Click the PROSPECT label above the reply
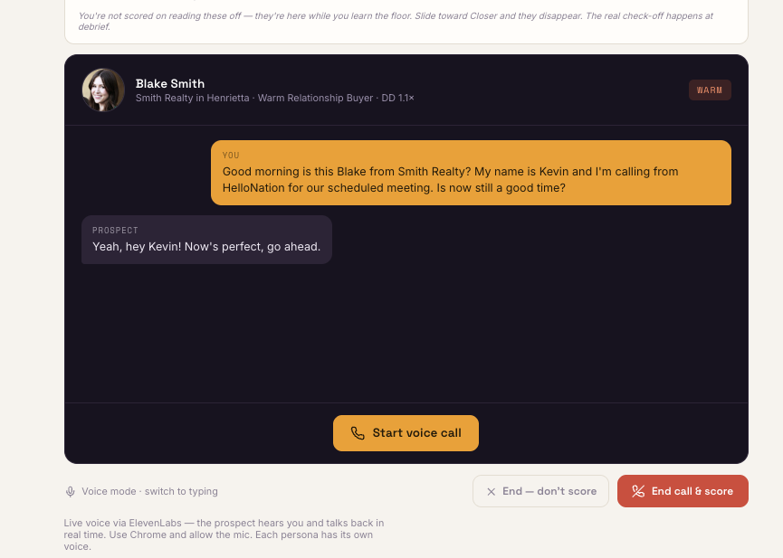This screenshot has height=558, width=783. (x=115, y=230)
